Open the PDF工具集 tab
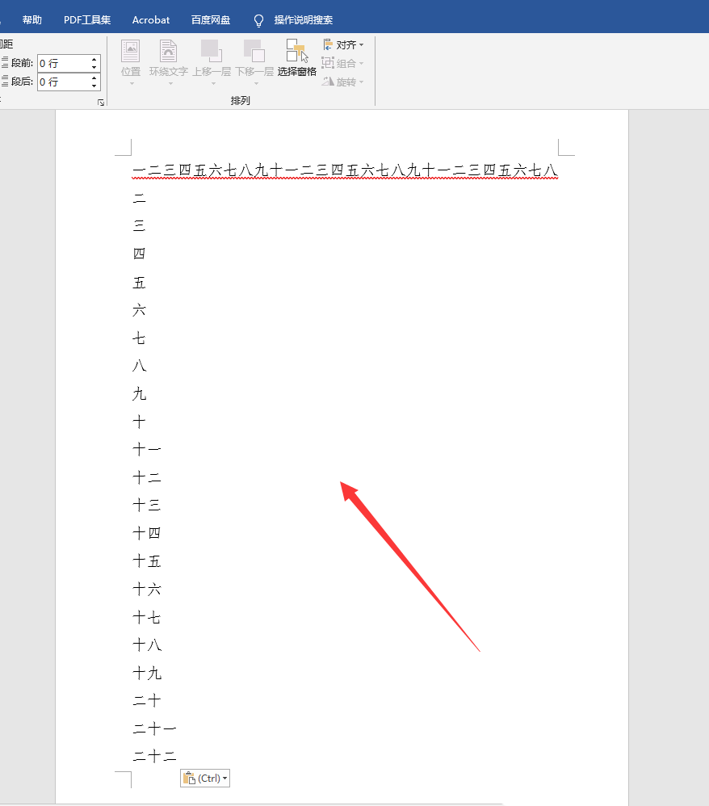 point(87,20)
